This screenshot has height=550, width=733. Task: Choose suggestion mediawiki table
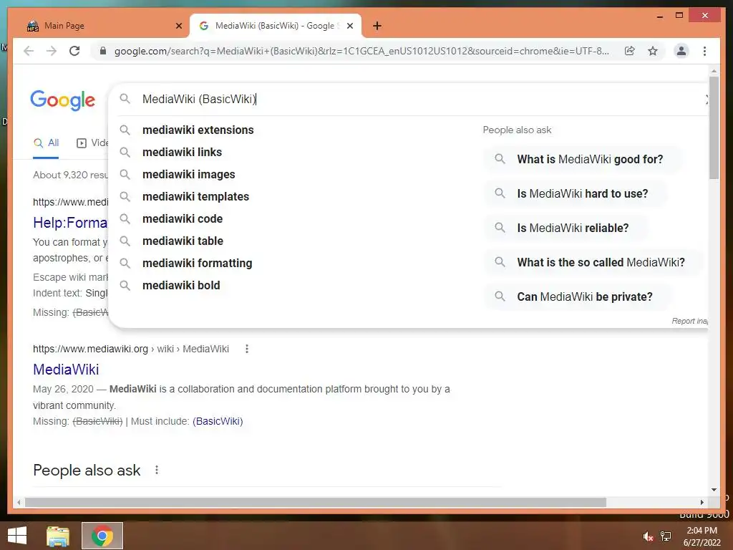[183, 241]
